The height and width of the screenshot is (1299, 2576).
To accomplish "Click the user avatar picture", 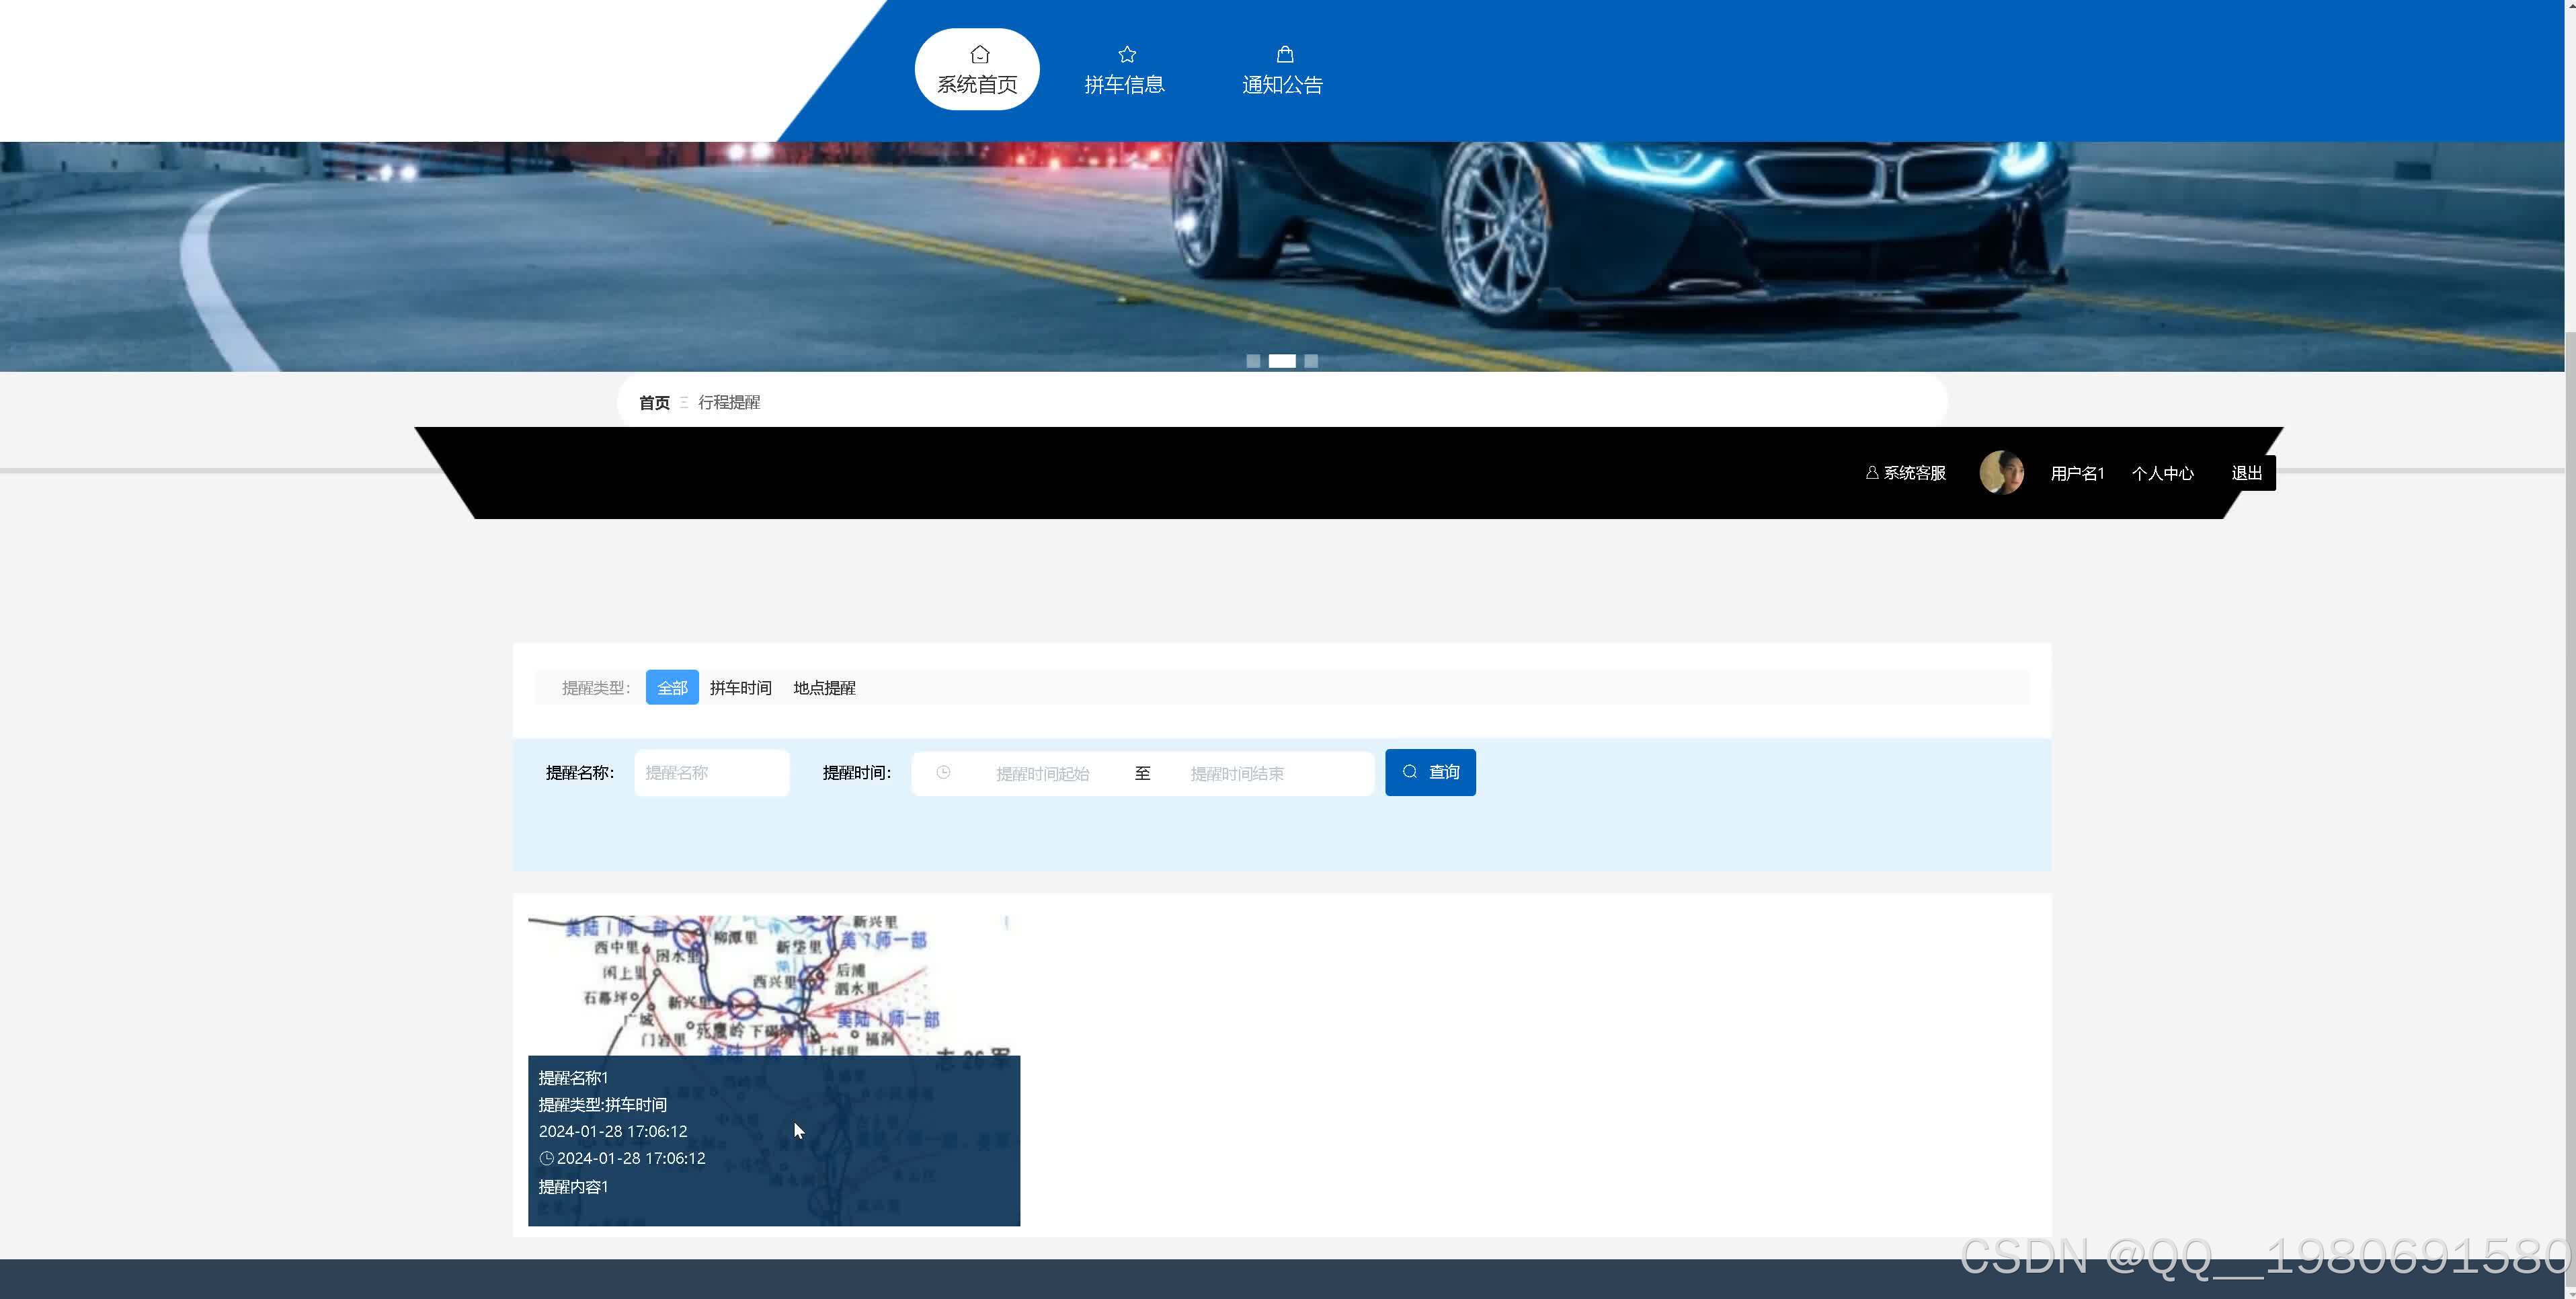I will [2001, 472].
